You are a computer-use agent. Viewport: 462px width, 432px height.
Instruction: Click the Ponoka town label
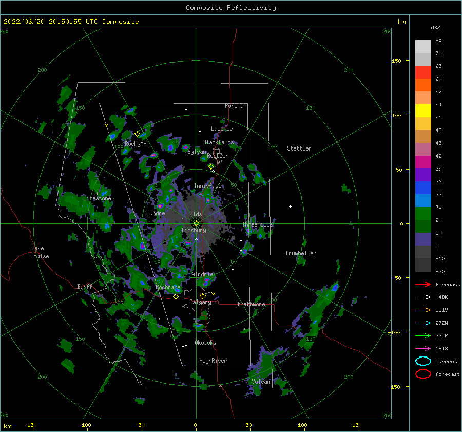(234, 106)
